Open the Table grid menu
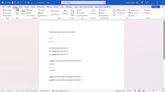Screen dimensions: 165x92 [x=17, y=13]
